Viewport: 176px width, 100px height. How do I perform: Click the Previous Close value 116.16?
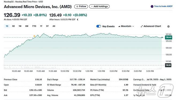pos(39,79)
